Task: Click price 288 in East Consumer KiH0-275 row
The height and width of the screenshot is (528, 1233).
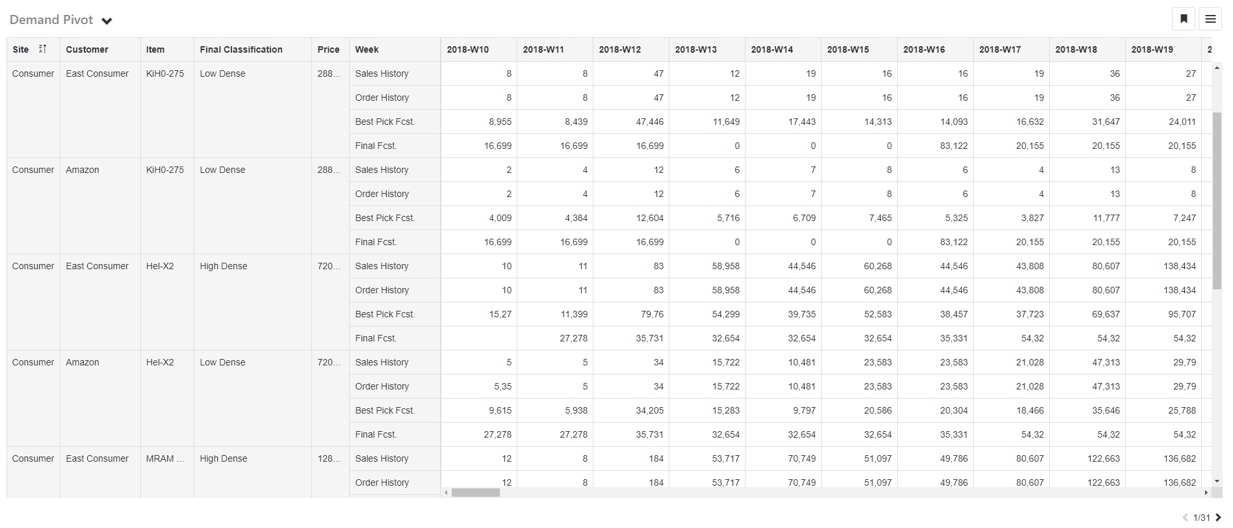Action: pos(329,73)
